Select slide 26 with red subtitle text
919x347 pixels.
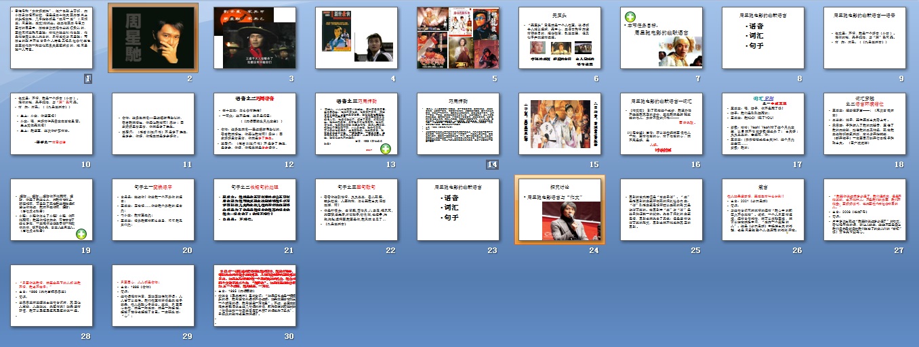point(764,210)
